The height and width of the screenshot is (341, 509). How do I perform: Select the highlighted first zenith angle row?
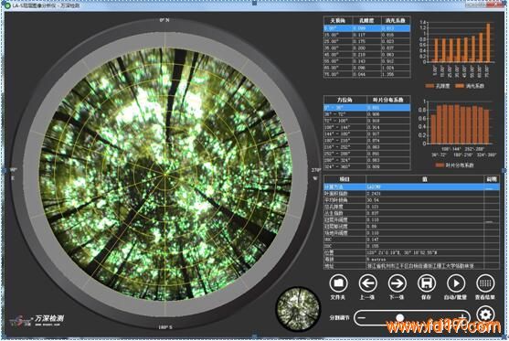coord(366,28)
